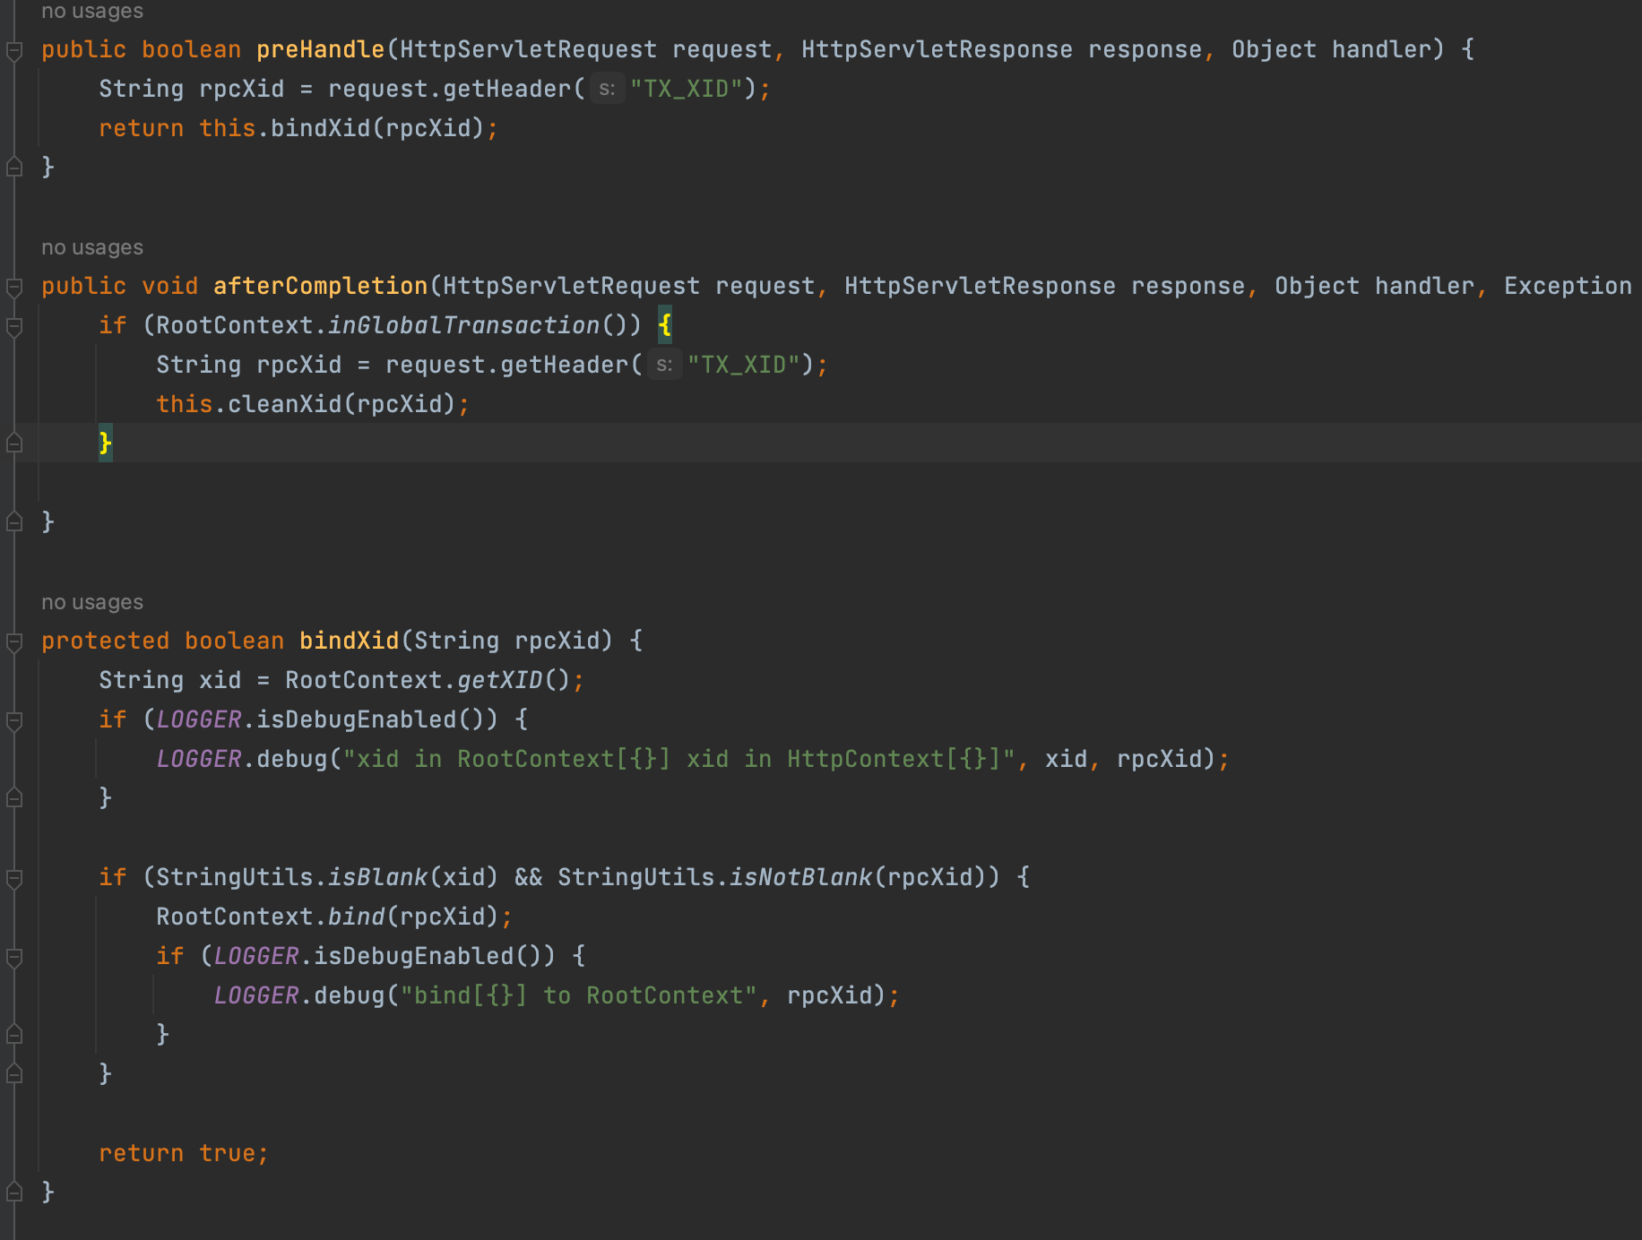Viewport: 1642px width, 1240px height.
Task: Click the highlighted opening yellow brace
Action: click(665, 325)
